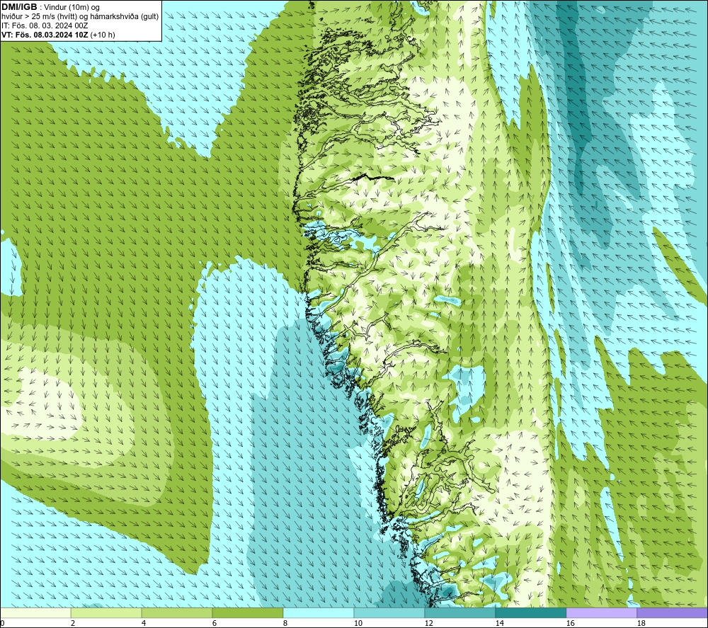Screen dimensions: 708x628
Task: Click the scale label '16'
Action: (x=571, y=624)
